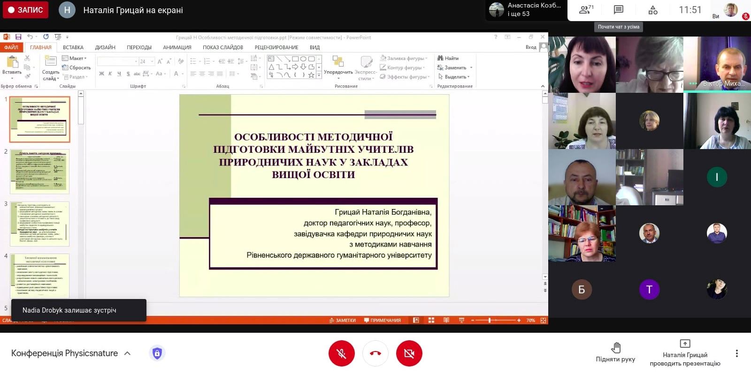Increase font size with the larger A icon
This screenshot has width=751, height=374.
[x=160, y=61]
